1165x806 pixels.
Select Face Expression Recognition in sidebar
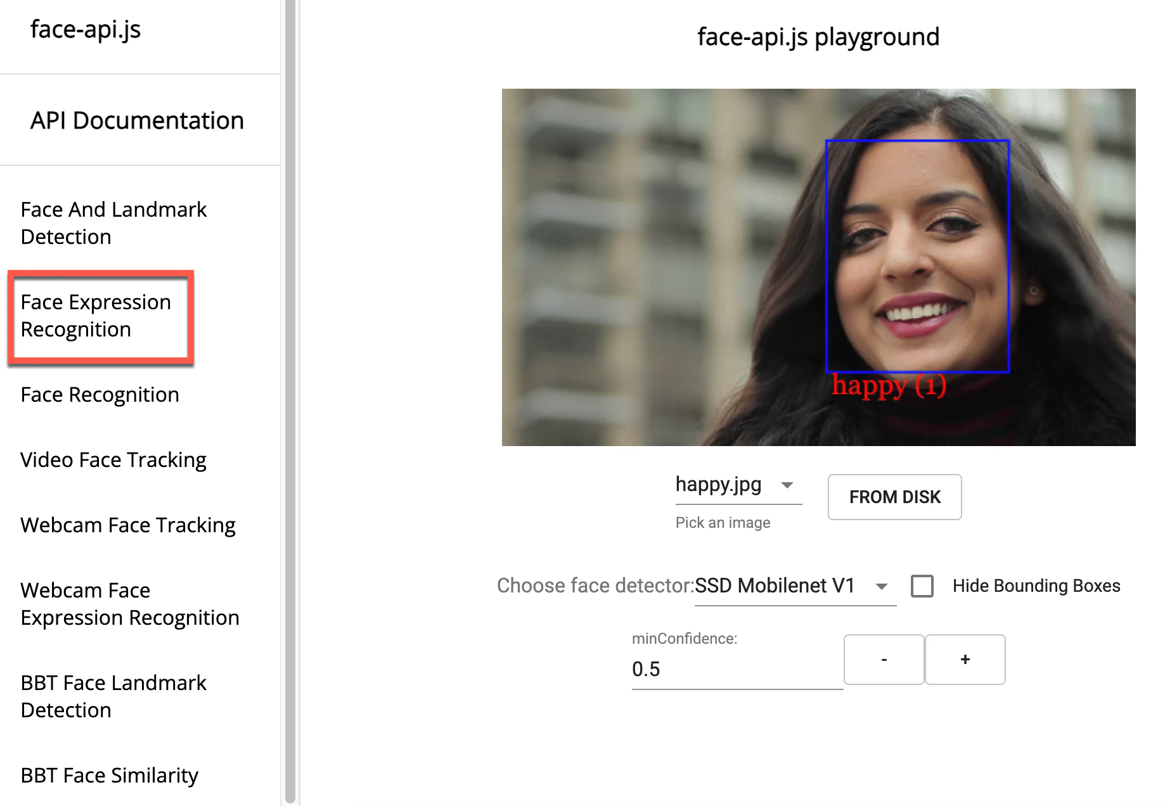pos(96,316)
